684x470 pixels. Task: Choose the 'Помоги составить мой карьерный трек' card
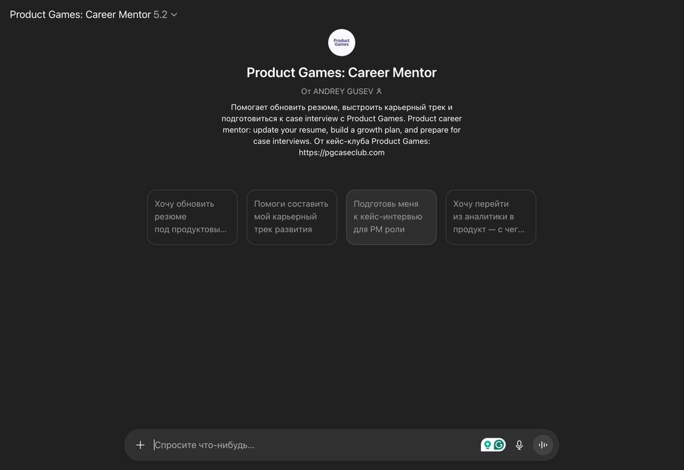[x=292, y=217]
